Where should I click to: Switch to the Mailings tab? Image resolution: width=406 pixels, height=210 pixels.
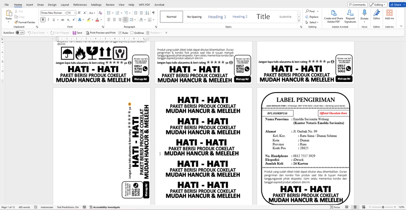96,5
